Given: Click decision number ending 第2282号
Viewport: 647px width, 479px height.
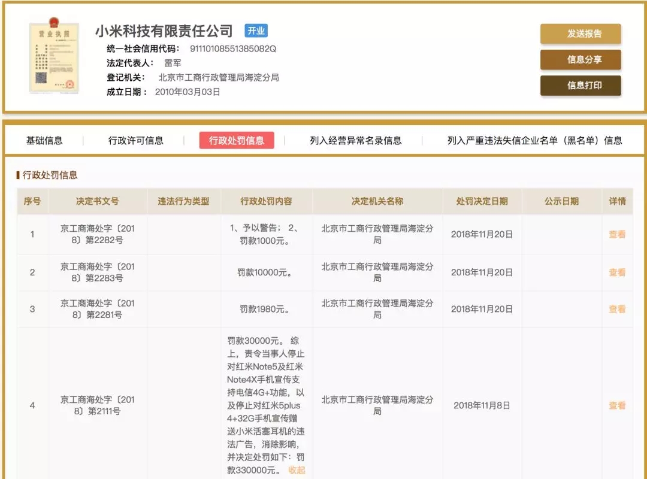Looking at the screenshot, I should click(x=98, y=234).
